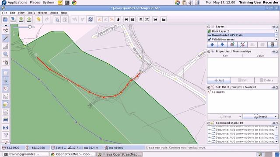Click the factory-shaped preset toolbar icon
This screenshot has width=280, height=157.
[164, 19]
